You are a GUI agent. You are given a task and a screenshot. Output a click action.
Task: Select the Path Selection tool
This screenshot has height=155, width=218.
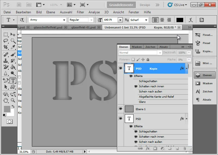(x=5, y=87)
